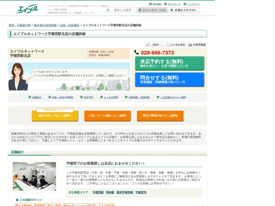Open the 会社情報 link
Screen dimensions: 275x206
pos(157,4)
